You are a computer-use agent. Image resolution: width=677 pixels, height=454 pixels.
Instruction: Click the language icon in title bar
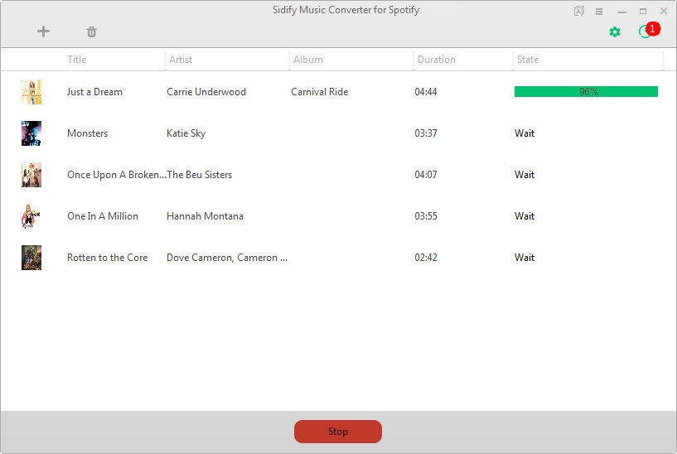point(579,12)
